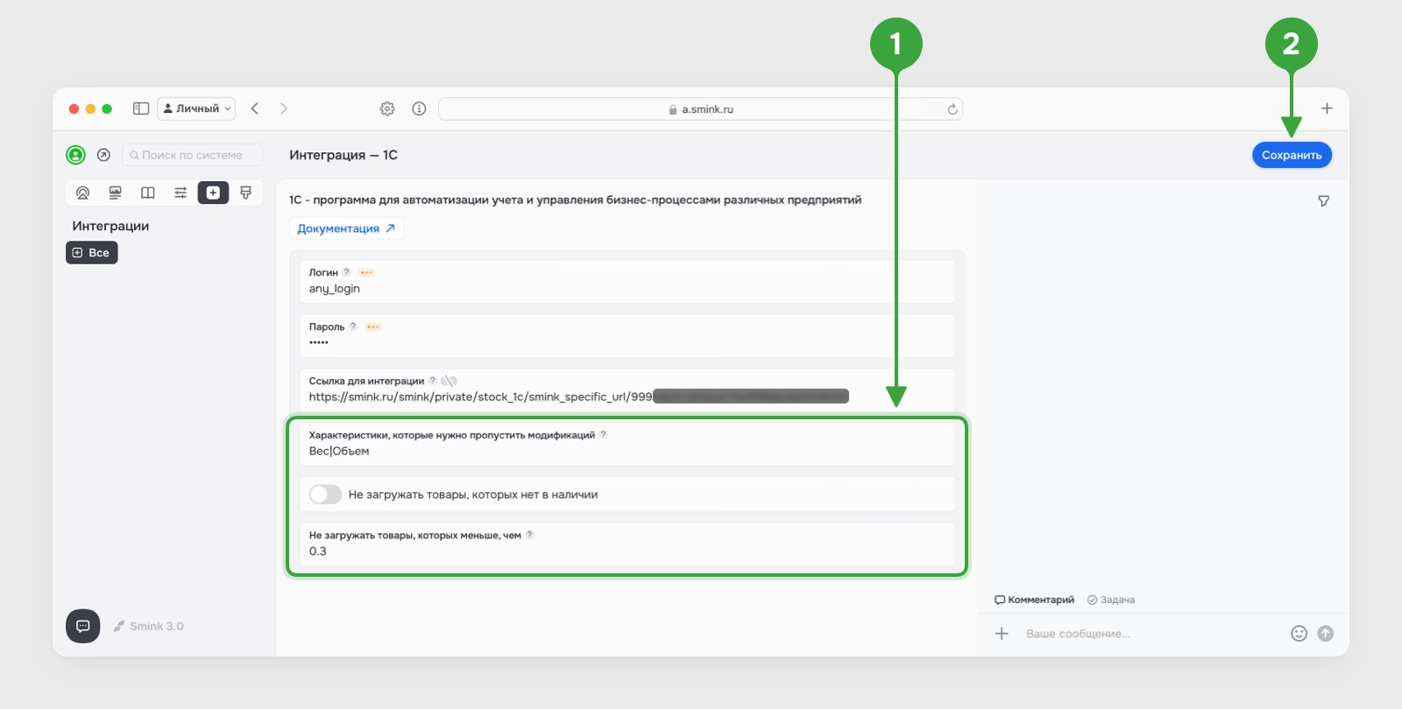Click the a.smink.ru address bar
Viewport: 1402px width, 709px height.
point(700,109)
